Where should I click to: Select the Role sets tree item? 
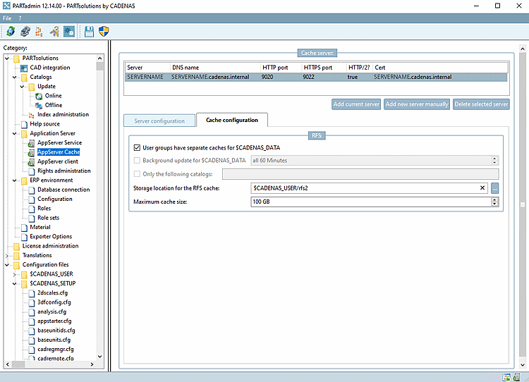48,218
